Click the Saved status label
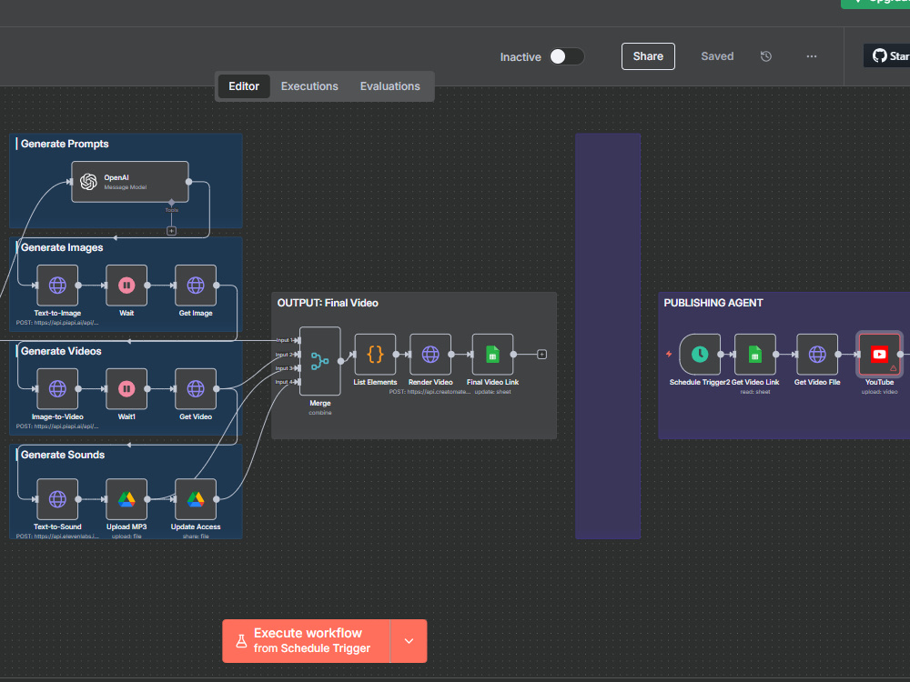The width and height of the screenshot is (910, 682). pos(717,56)
